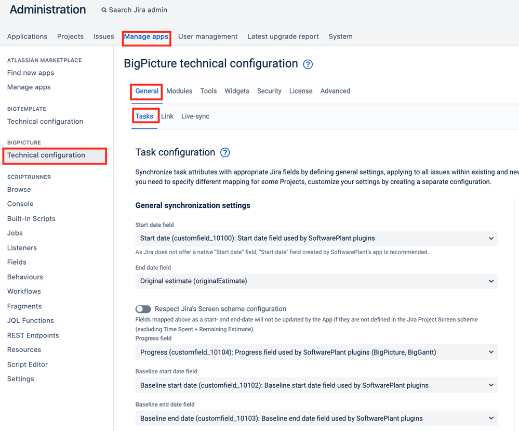The image size is (519, 431).
Task: Click Find new apps in sidebar
Action: [x=31, y=73]
